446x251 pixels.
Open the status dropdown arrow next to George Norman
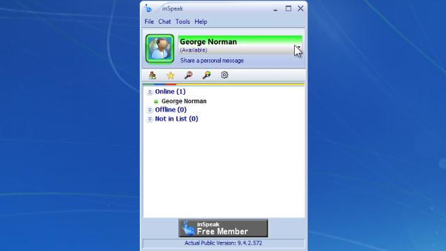pyautogui.click(x=298, y=47)
